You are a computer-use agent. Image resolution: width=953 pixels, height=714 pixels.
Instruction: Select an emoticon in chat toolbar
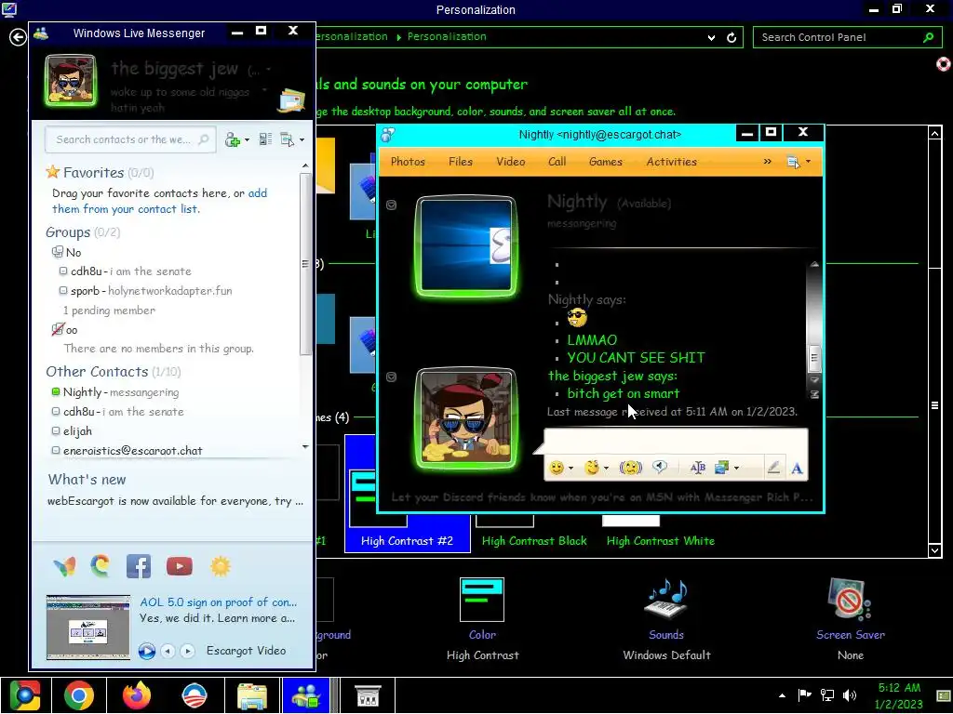point(557,468)
